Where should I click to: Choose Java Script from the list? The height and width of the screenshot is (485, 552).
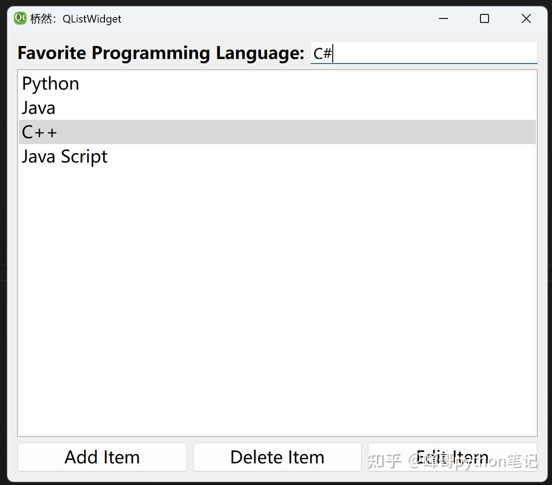64,157
